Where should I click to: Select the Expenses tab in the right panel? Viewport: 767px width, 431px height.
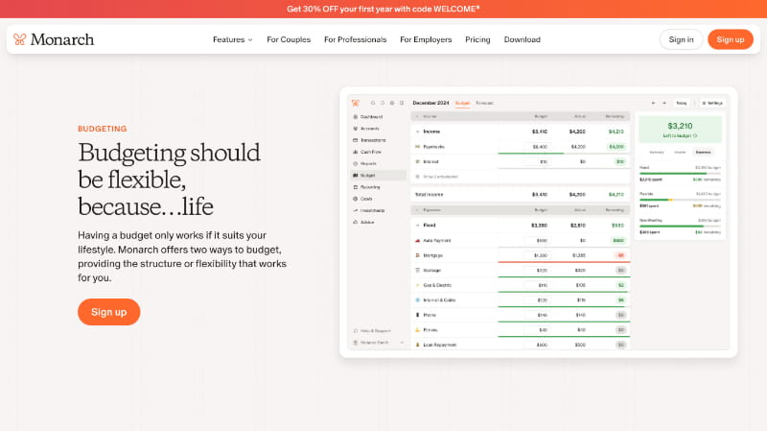tap(703, 153)
